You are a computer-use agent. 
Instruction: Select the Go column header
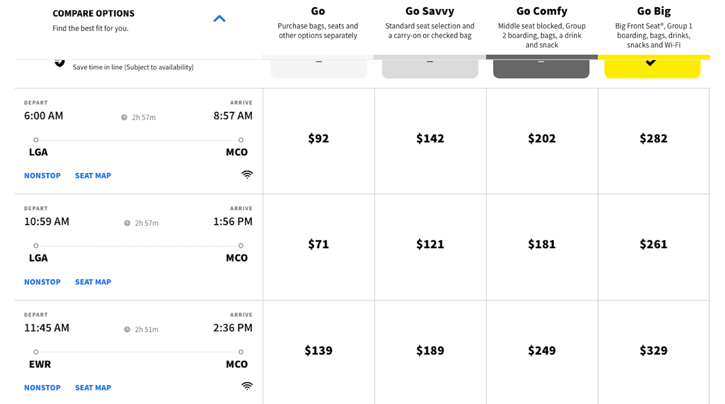318,11
